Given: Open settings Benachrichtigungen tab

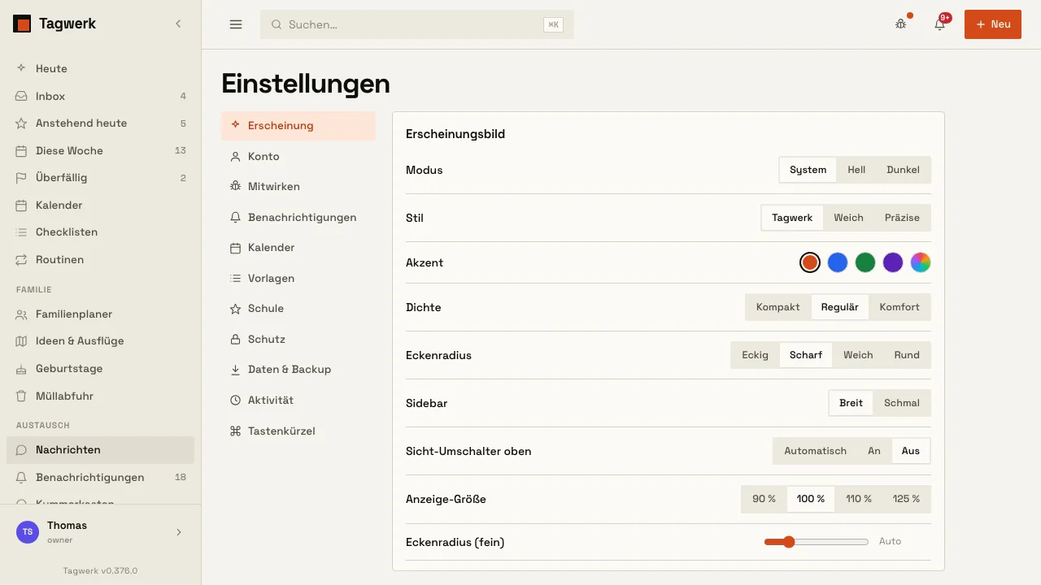Looking at the screenshot, I should click(x=298, y=217).
